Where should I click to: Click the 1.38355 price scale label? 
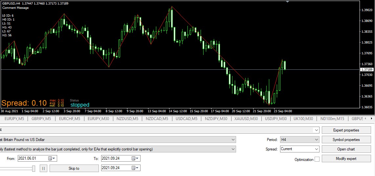(367, 32)
